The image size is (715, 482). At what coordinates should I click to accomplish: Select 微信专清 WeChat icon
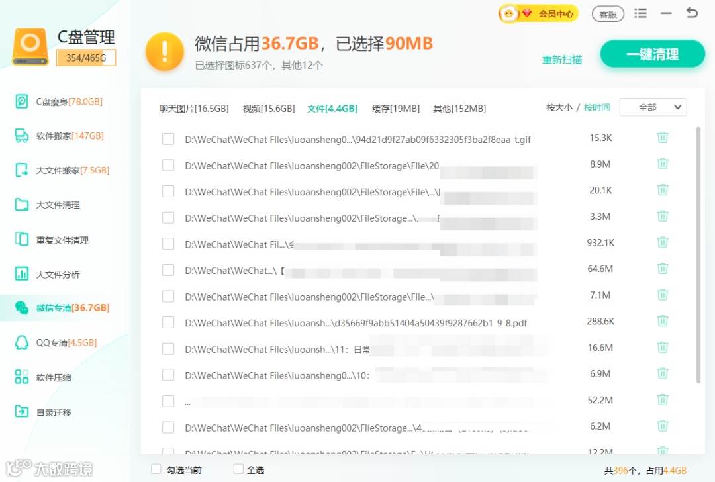tap(21, 308)
